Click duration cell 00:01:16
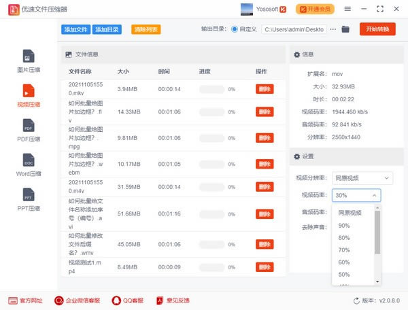 coord(169,213)
